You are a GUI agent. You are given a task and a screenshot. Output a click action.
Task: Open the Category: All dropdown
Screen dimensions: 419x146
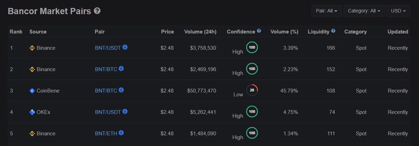tap(364, 11)
